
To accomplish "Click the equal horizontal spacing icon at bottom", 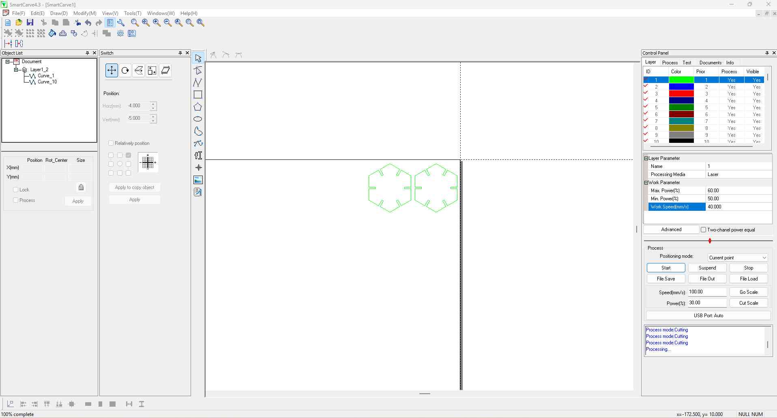I will (129, 404).
